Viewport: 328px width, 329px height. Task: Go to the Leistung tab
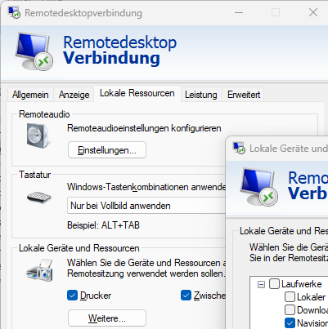tap(201, 95)
